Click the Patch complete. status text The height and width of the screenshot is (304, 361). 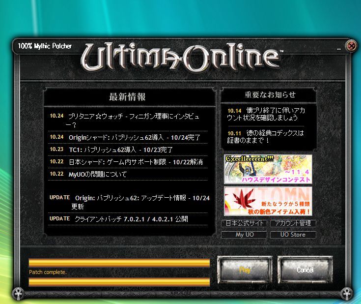48,272
